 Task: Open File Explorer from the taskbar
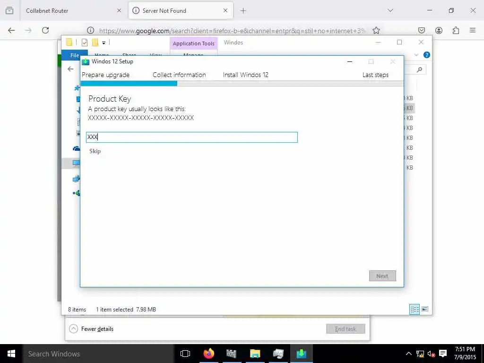point(255,354)
